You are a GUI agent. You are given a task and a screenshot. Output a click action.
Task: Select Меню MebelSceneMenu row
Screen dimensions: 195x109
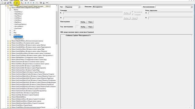coord(26,101)
